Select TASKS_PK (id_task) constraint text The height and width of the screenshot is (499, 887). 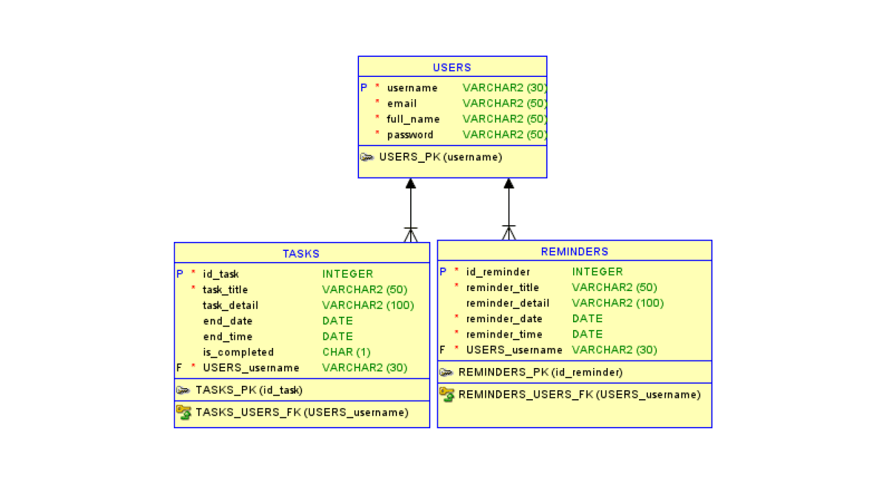[249, 390]
